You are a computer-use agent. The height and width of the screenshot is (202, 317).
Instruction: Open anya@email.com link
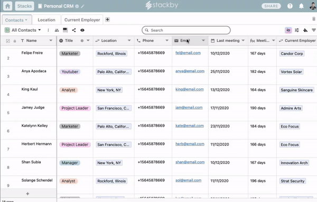pos(190,71)
